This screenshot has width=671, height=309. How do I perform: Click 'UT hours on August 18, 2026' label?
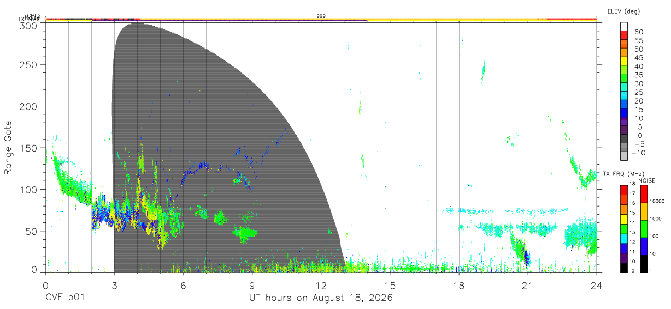(321, 298)
